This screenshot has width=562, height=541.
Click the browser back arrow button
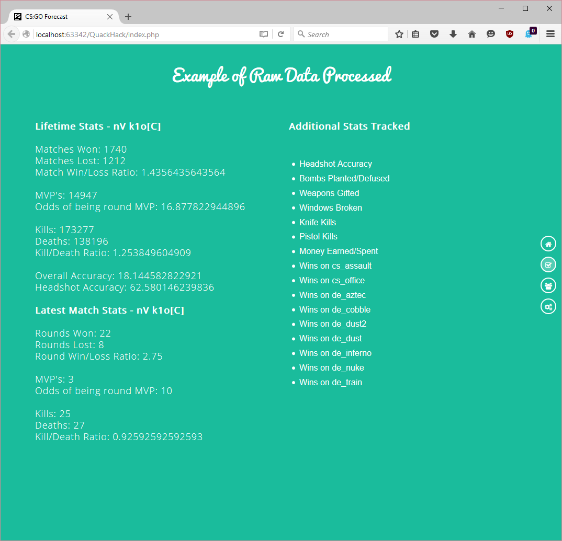(11, 34)
